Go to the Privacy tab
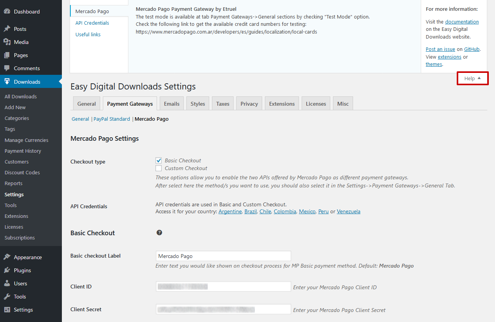The height and width of the screenshot is (322, 495). [249, 104]
